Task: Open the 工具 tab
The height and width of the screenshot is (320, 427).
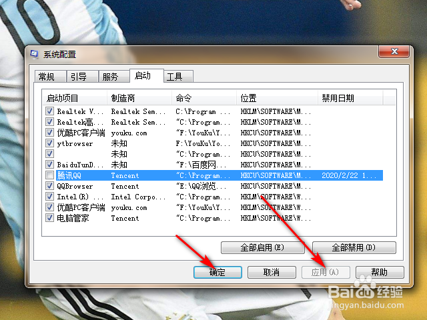Action: pyautogui.click(x=179, y=77)
